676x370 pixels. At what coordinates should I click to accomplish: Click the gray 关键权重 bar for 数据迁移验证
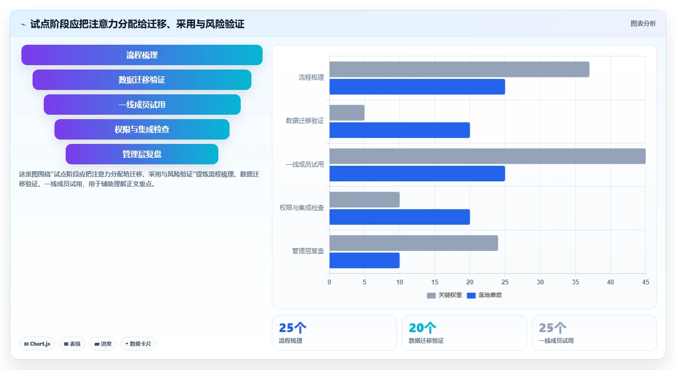tap(347, 113)
